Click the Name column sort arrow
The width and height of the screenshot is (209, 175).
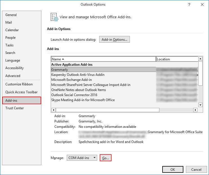tap(63, 59)
